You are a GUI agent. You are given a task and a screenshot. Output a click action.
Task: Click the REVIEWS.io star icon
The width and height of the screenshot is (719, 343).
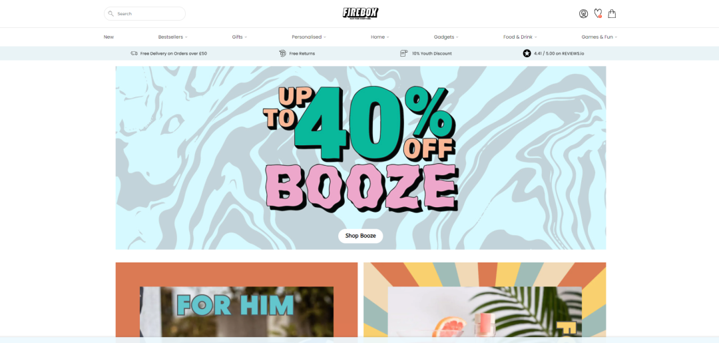(527, 53)
